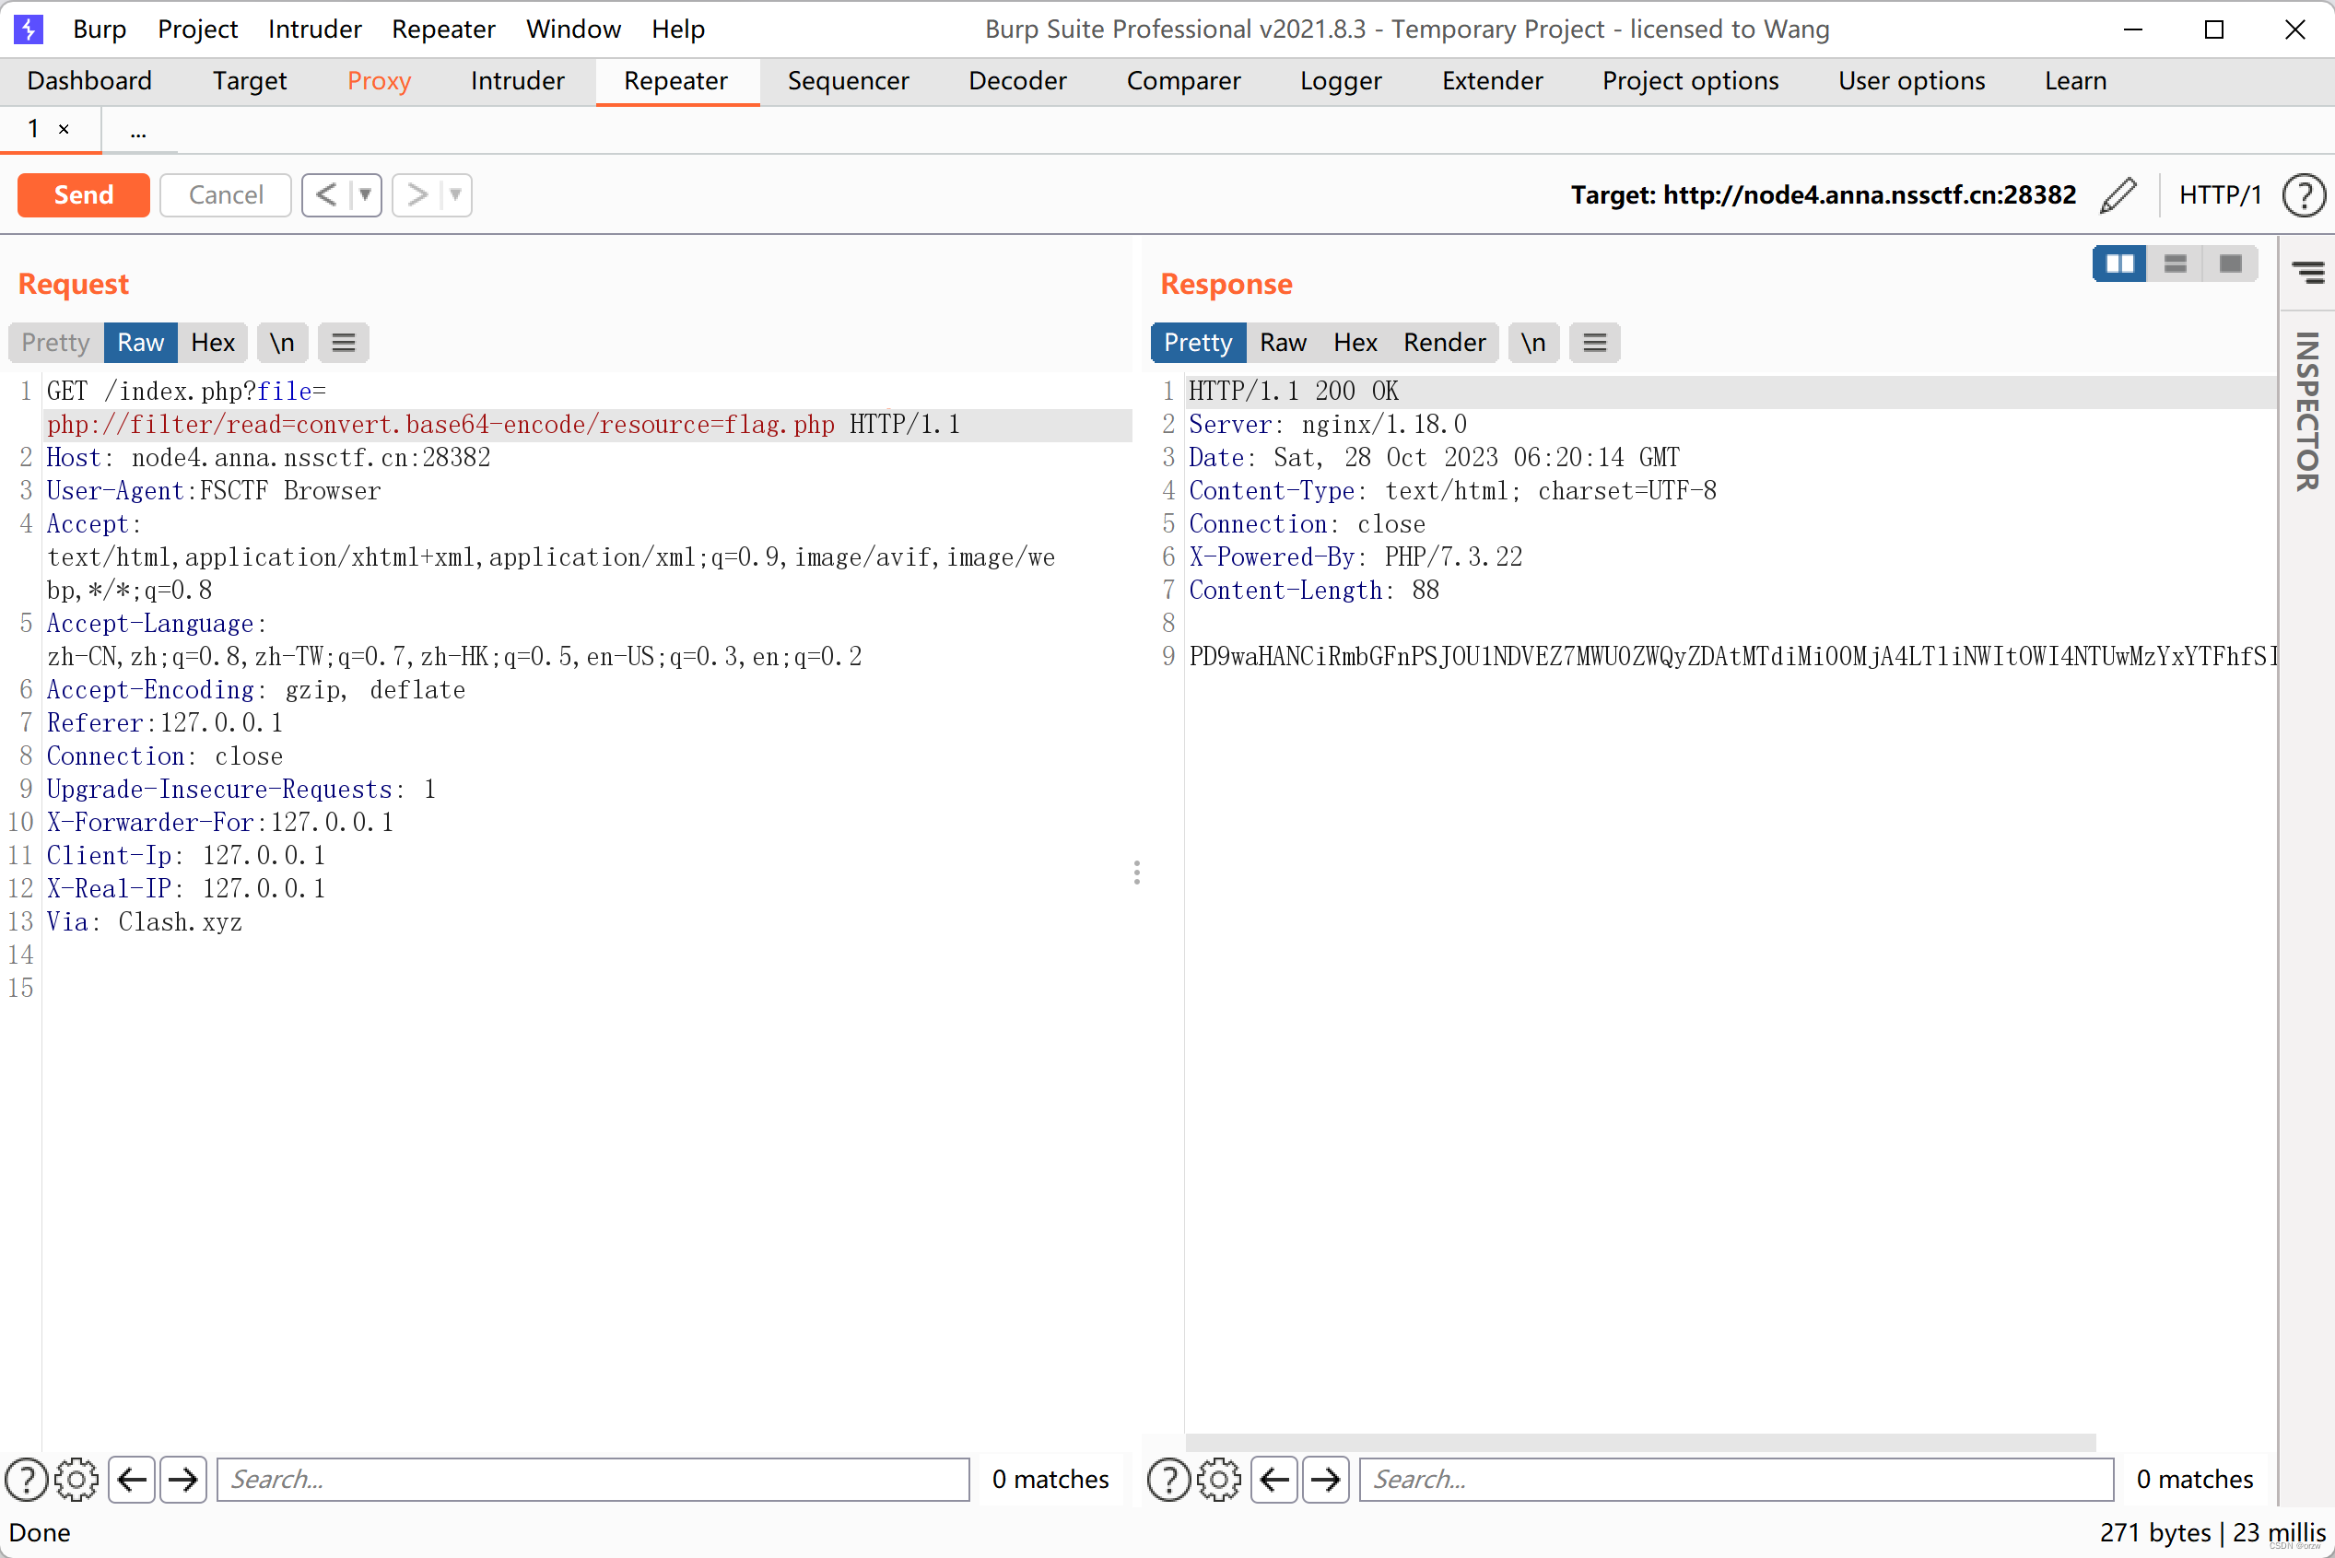Open the back-navigation history dropdown

(x=364, y=194)
